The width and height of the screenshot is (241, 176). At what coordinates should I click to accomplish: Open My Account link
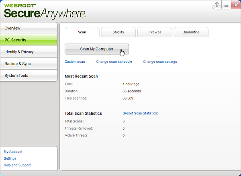click(13, 152)
